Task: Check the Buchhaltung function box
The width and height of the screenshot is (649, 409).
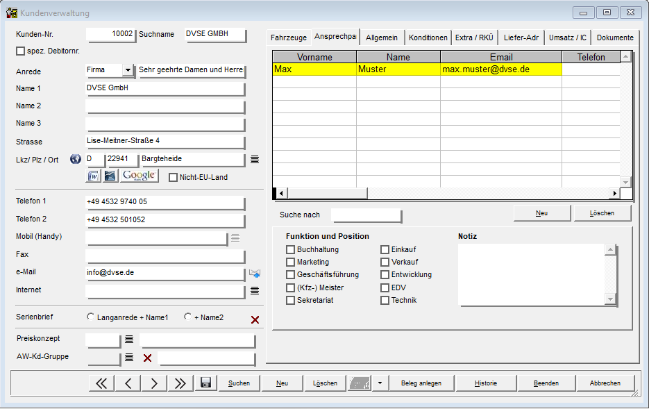Action: (291, 249)
